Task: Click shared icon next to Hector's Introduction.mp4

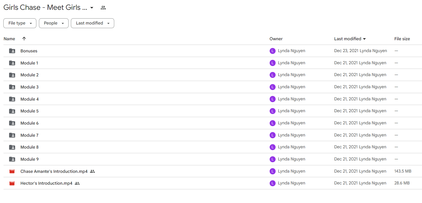Action: click(77, 183)
